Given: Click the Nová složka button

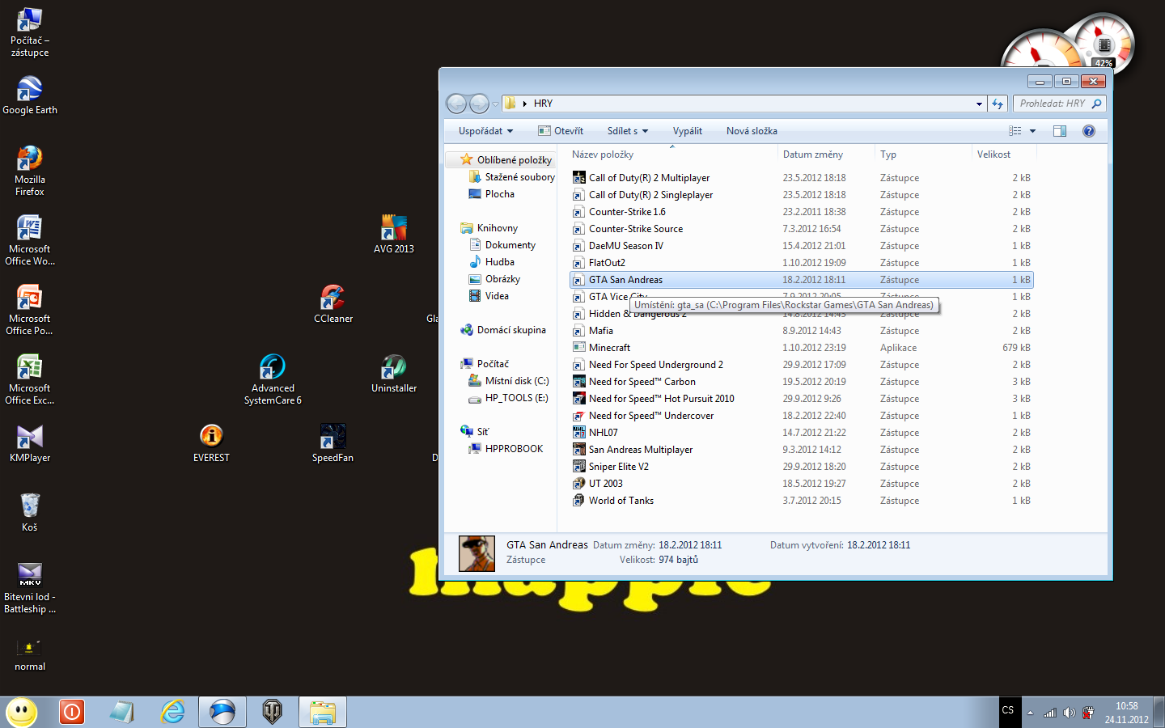Looking at the screenshot, I should [752, 131].
